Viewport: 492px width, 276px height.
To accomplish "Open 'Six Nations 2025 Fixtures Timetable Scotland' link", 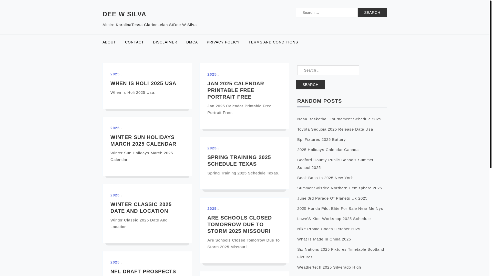I will click(341, 253).
